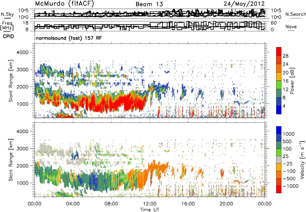
Task: Click the 1000 tick in the power panel
Action: [x=22, y=104]
